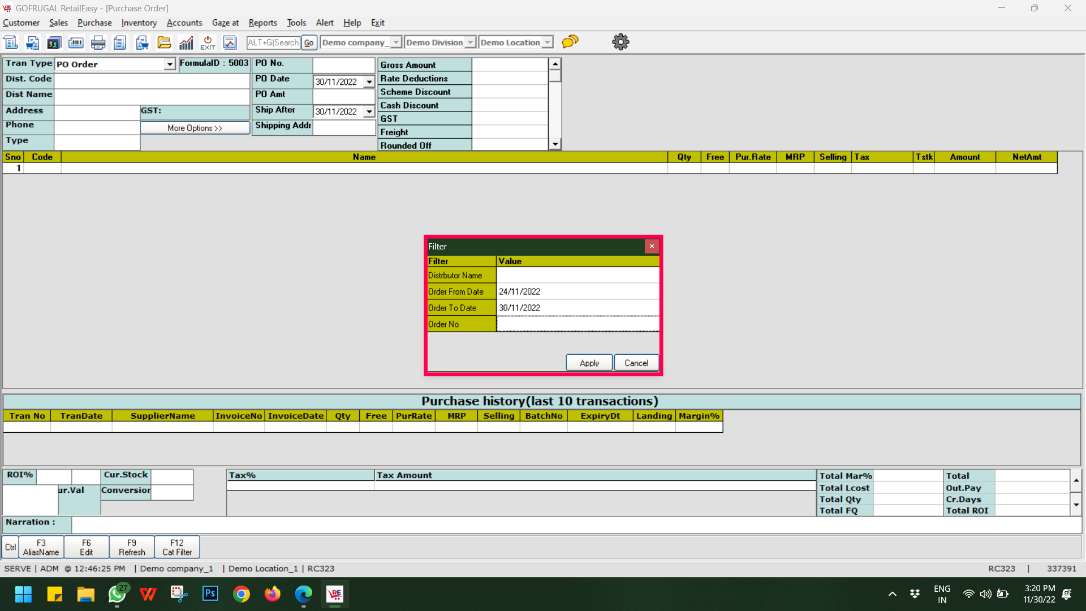
Task: Open the yellow folder toolbar icon
Action: click(x=164, y=42)
